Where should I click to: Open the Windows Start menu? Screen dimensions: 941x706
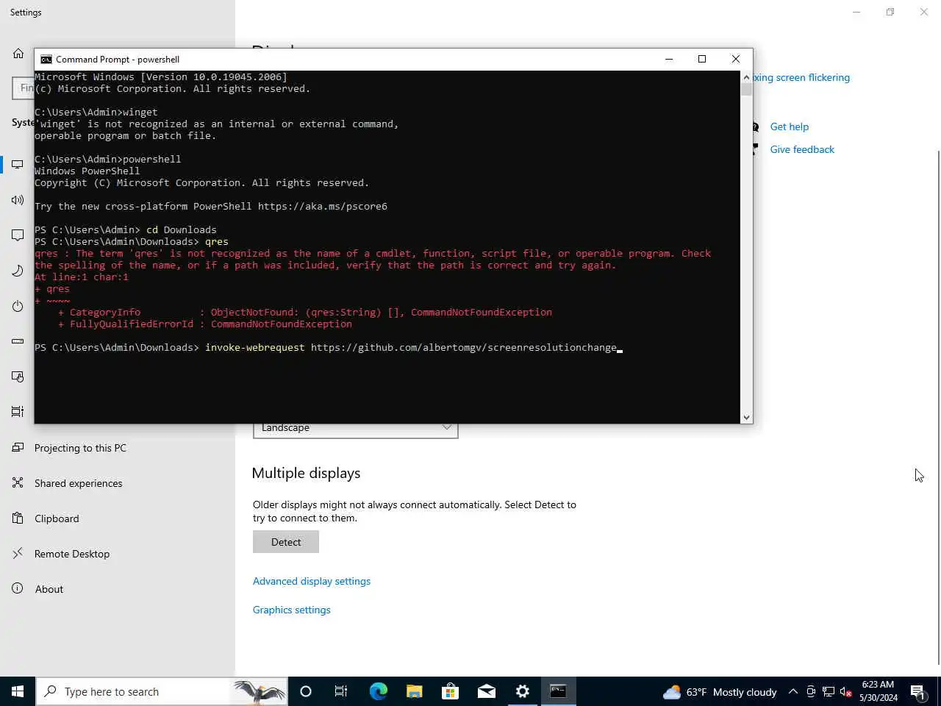pyautogui.click(x=18, y=691)
